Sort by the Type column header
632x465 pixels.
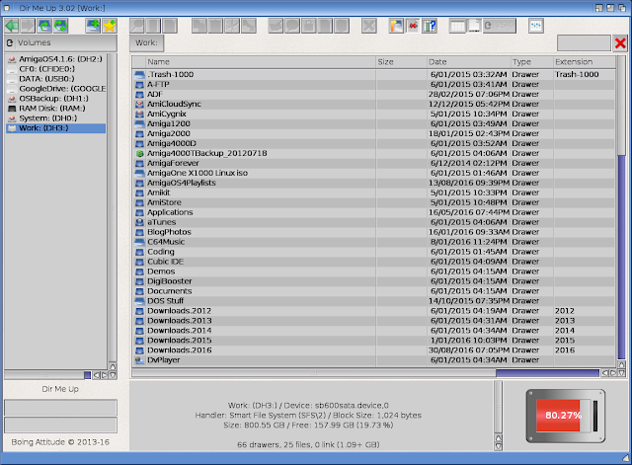tap(532, 62)
